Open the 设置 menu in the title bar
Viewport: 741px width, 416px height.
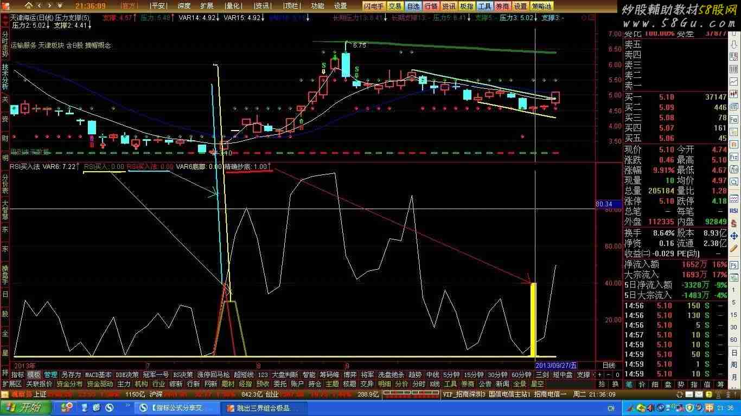pyautogui.click(x=340, y=6)
